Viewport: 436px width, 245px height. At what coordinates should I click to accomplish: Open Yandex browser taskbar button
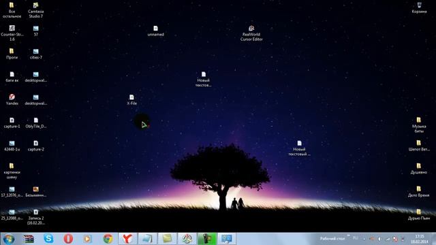(x=127, y=239)
